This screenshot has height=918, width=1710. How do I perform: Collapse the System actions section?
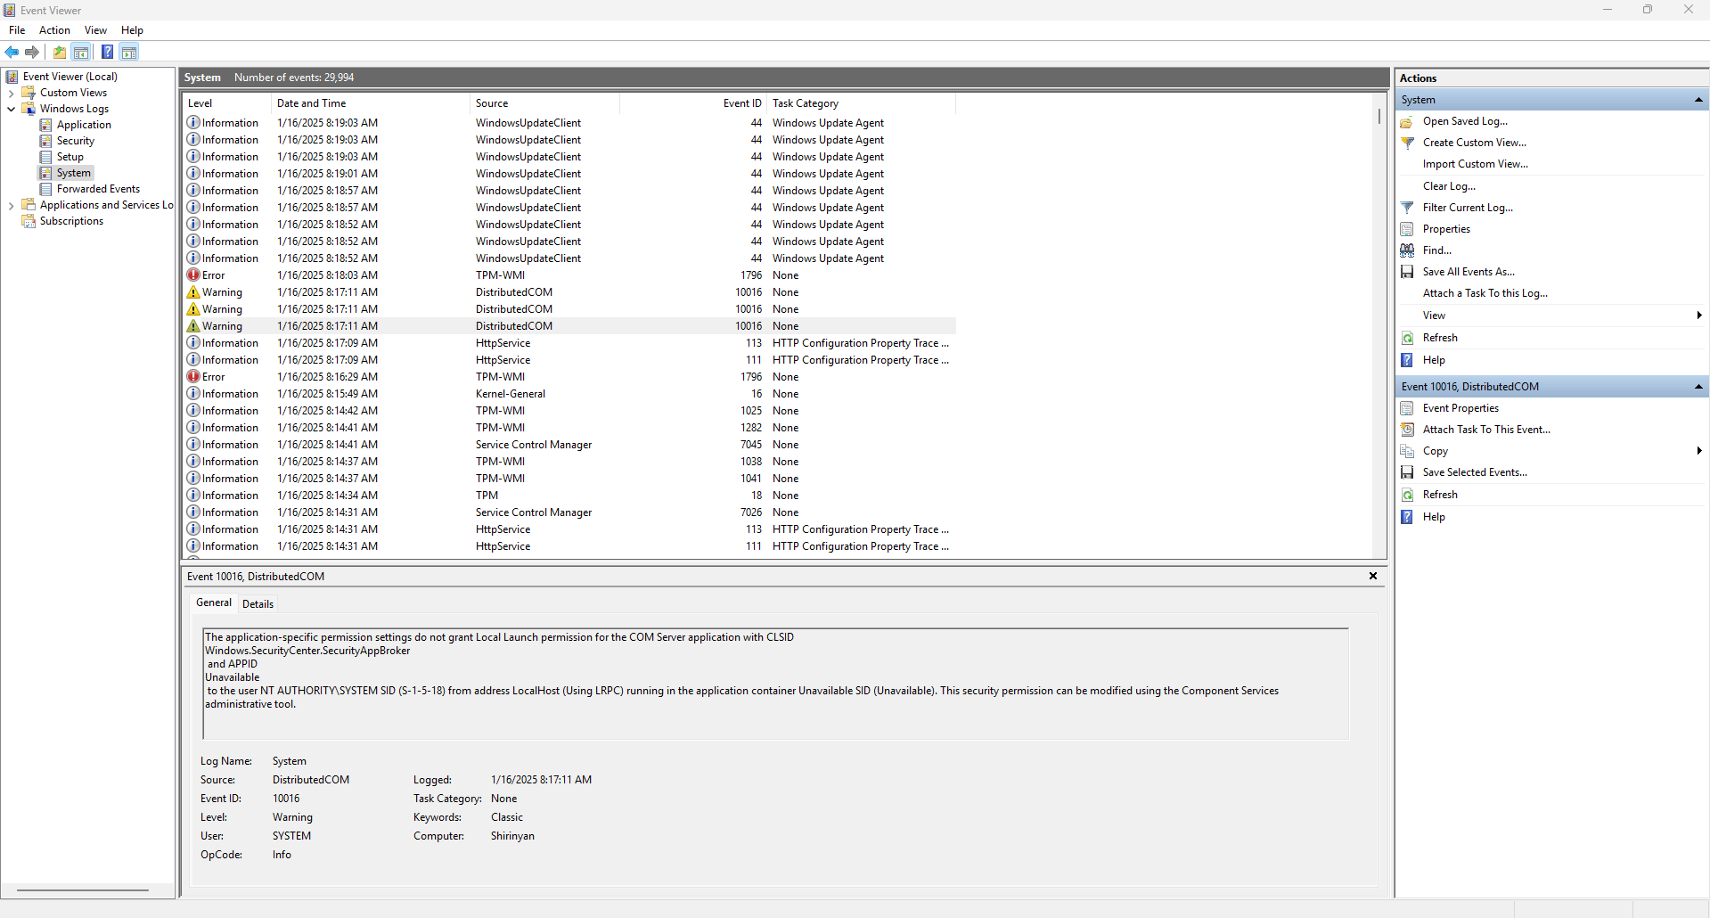coord(1698,100)
